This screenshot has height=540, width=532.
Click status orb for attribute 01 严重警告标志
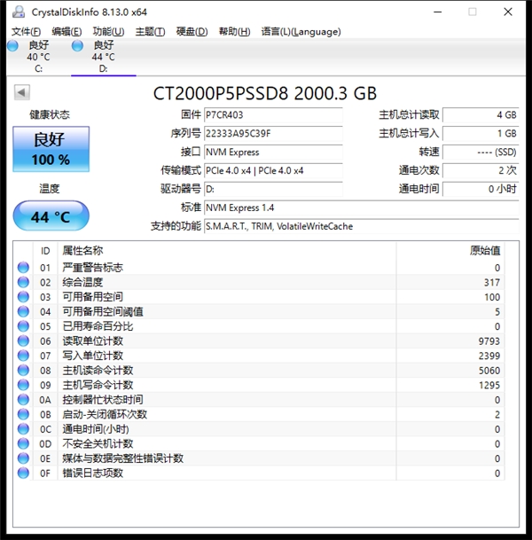(x=23, y=268)
